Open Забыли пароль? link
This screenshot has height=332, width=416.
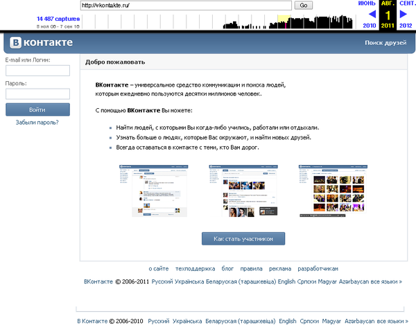tap(37, 123)
